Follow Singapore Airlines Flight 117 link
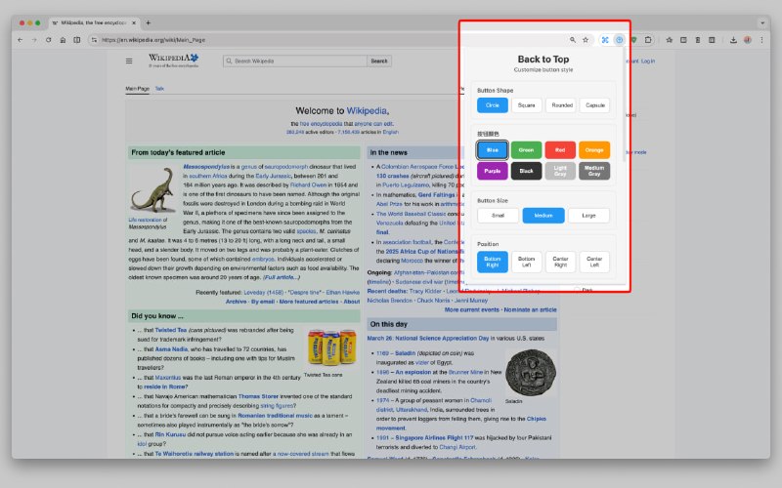The width and height of the screenshot is (782, 488). pyautogui.click(x=434, y=437)
